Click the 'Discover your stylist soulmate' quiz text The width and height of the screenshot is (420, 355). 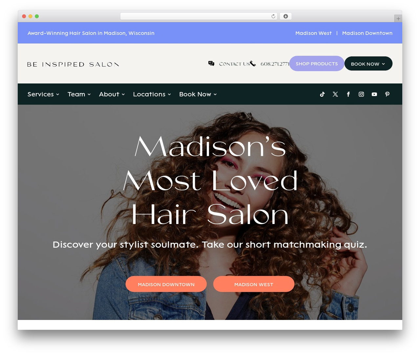(210, 245)
